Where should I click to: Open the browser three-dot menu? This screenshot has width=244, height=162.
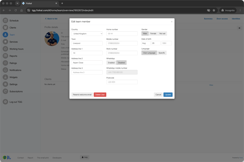point(240,11)
